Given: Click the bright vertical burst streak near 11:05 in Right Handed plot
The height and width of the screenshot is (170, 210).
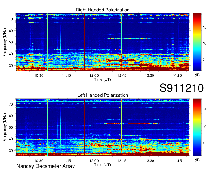Looking at the screenshot, I should [60, 43].
